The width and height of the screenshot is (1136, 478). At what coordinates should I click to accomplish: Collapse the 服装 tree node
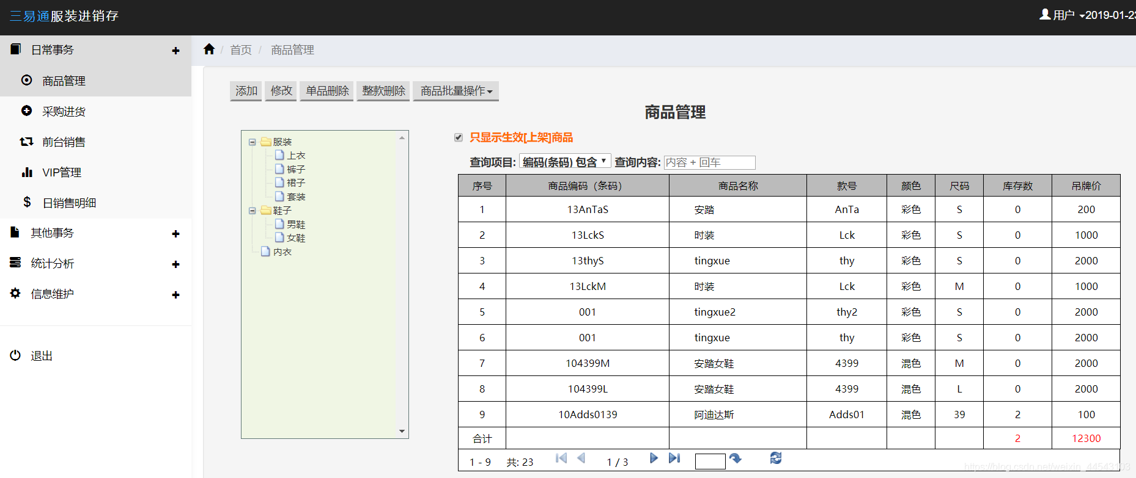tap(252, 142)
